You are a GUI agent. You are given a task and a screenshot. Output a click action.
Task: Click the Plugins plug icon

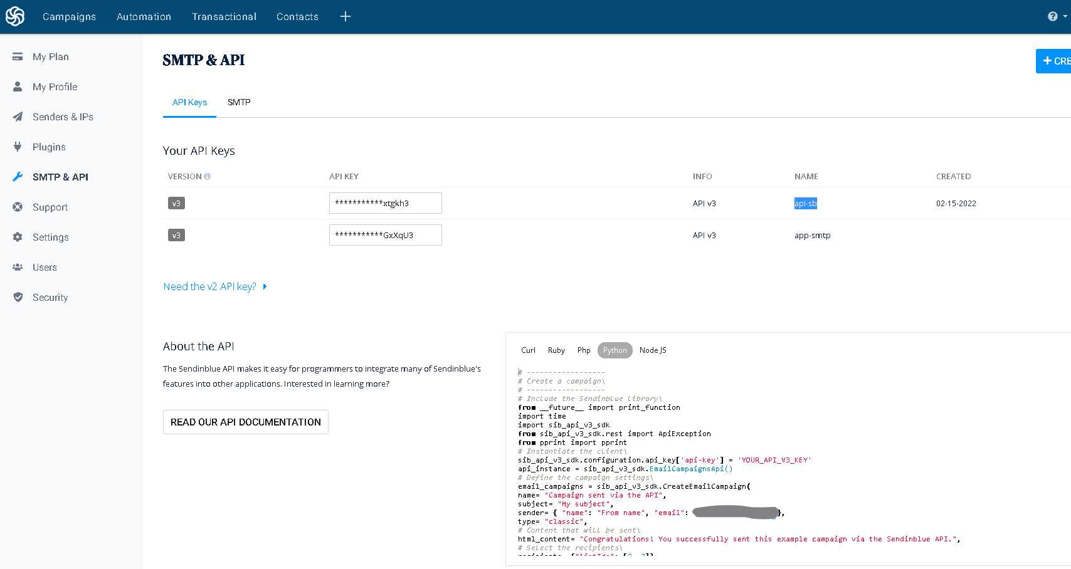[18, 147]
